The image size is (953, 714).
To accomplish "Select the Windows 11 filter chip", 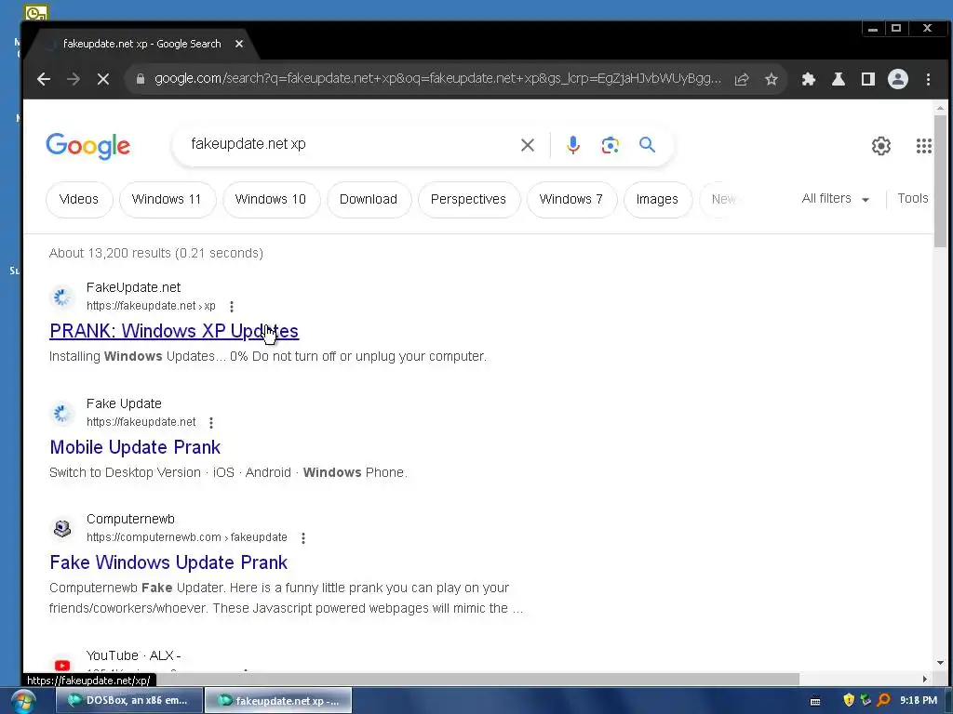I will click(x=167, y=199).
